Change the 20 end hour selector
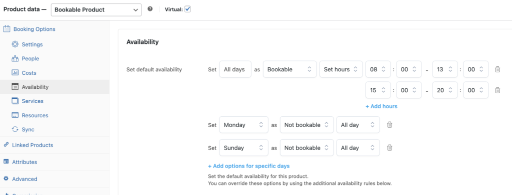512x195 pixels. (x=444, y=90)
